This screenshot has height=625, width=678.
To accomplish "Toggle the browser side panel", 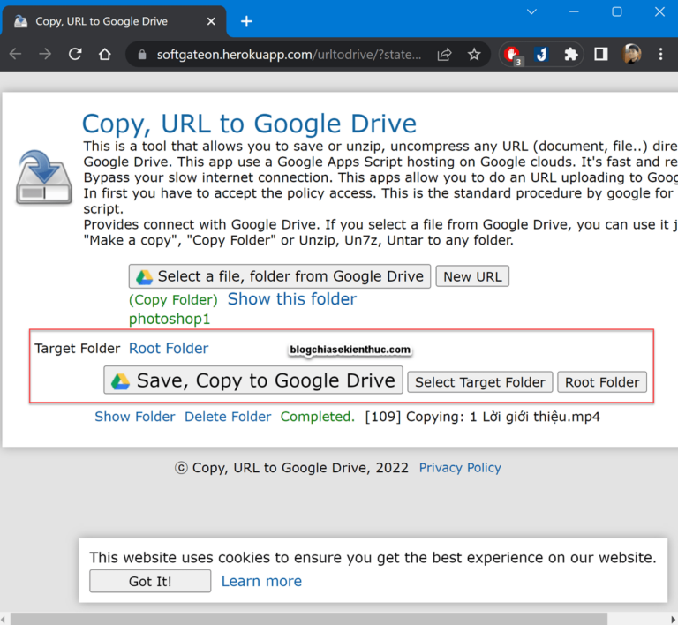I will 601,55.
